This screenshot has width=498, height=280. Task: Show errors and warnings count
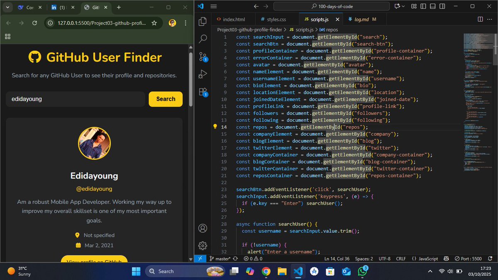pos(253,258)
